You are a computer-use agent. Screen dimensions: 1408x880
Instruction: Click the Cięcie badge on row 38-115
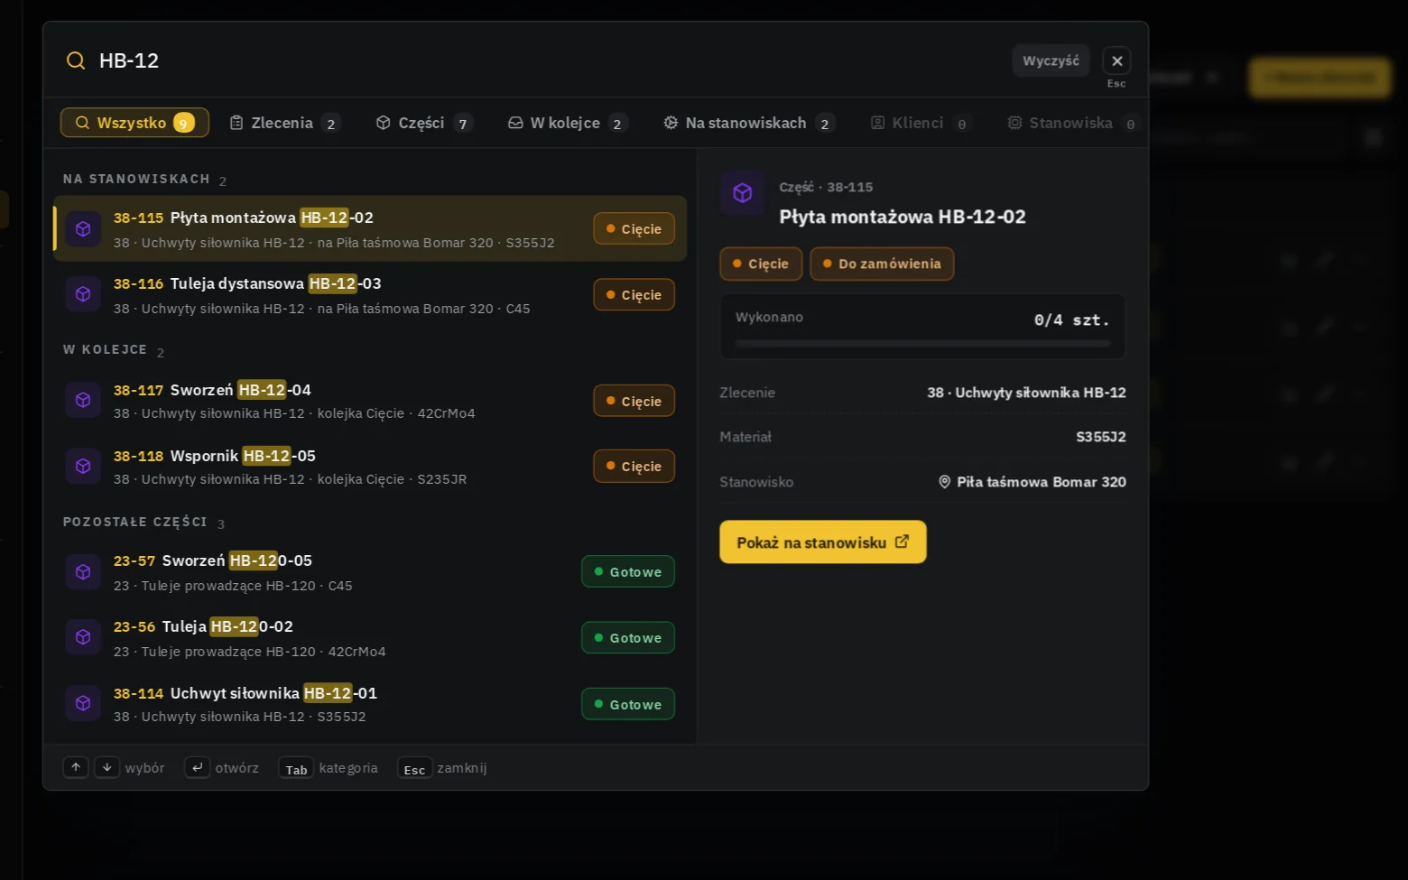pos(634,229)
